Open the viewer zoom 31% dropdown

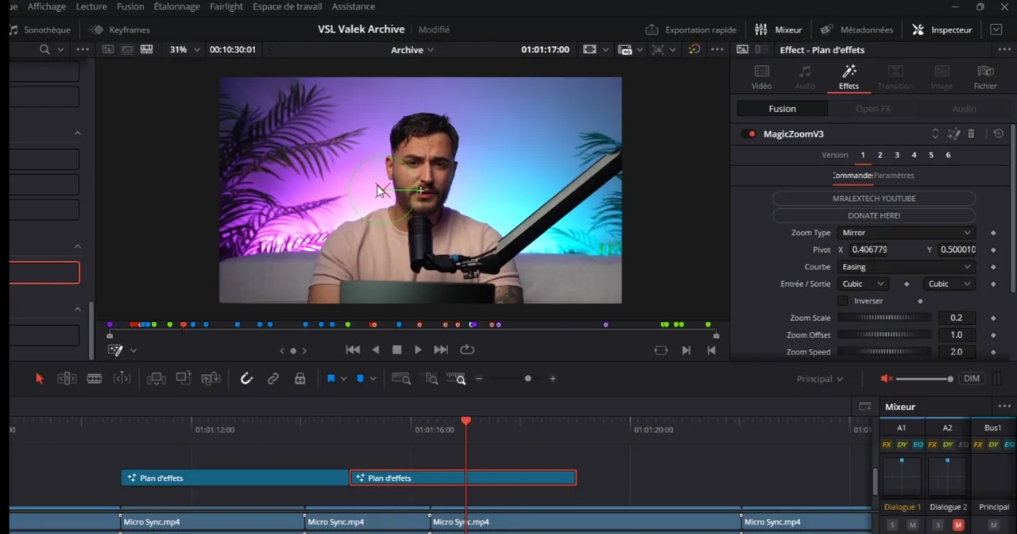[184, 49]
